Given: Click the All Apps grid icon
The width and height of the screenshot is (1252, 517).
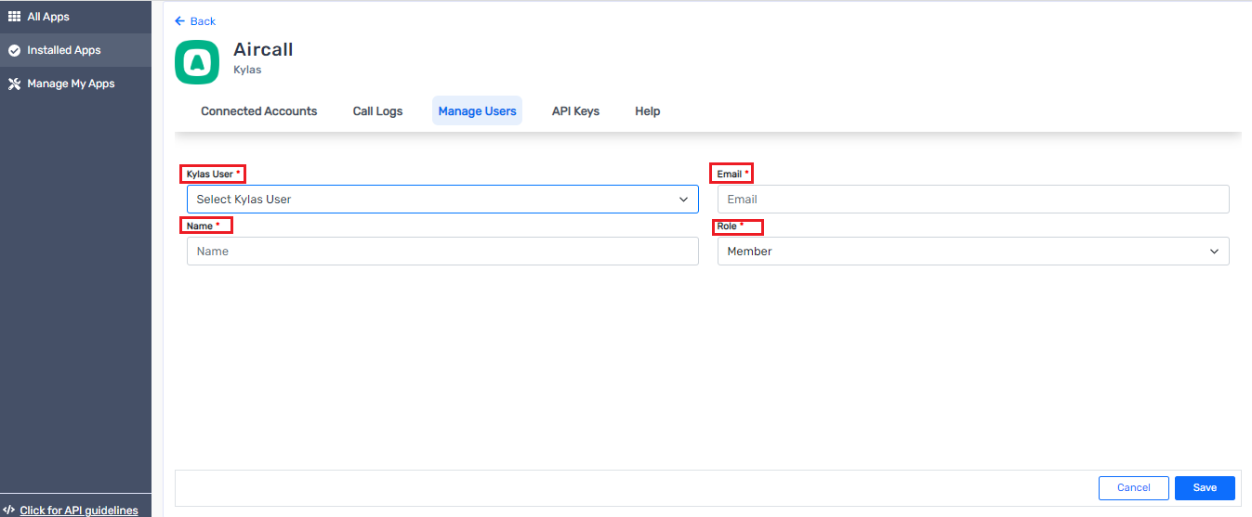Looking at the screenshot, I should (x=14, y=17).
